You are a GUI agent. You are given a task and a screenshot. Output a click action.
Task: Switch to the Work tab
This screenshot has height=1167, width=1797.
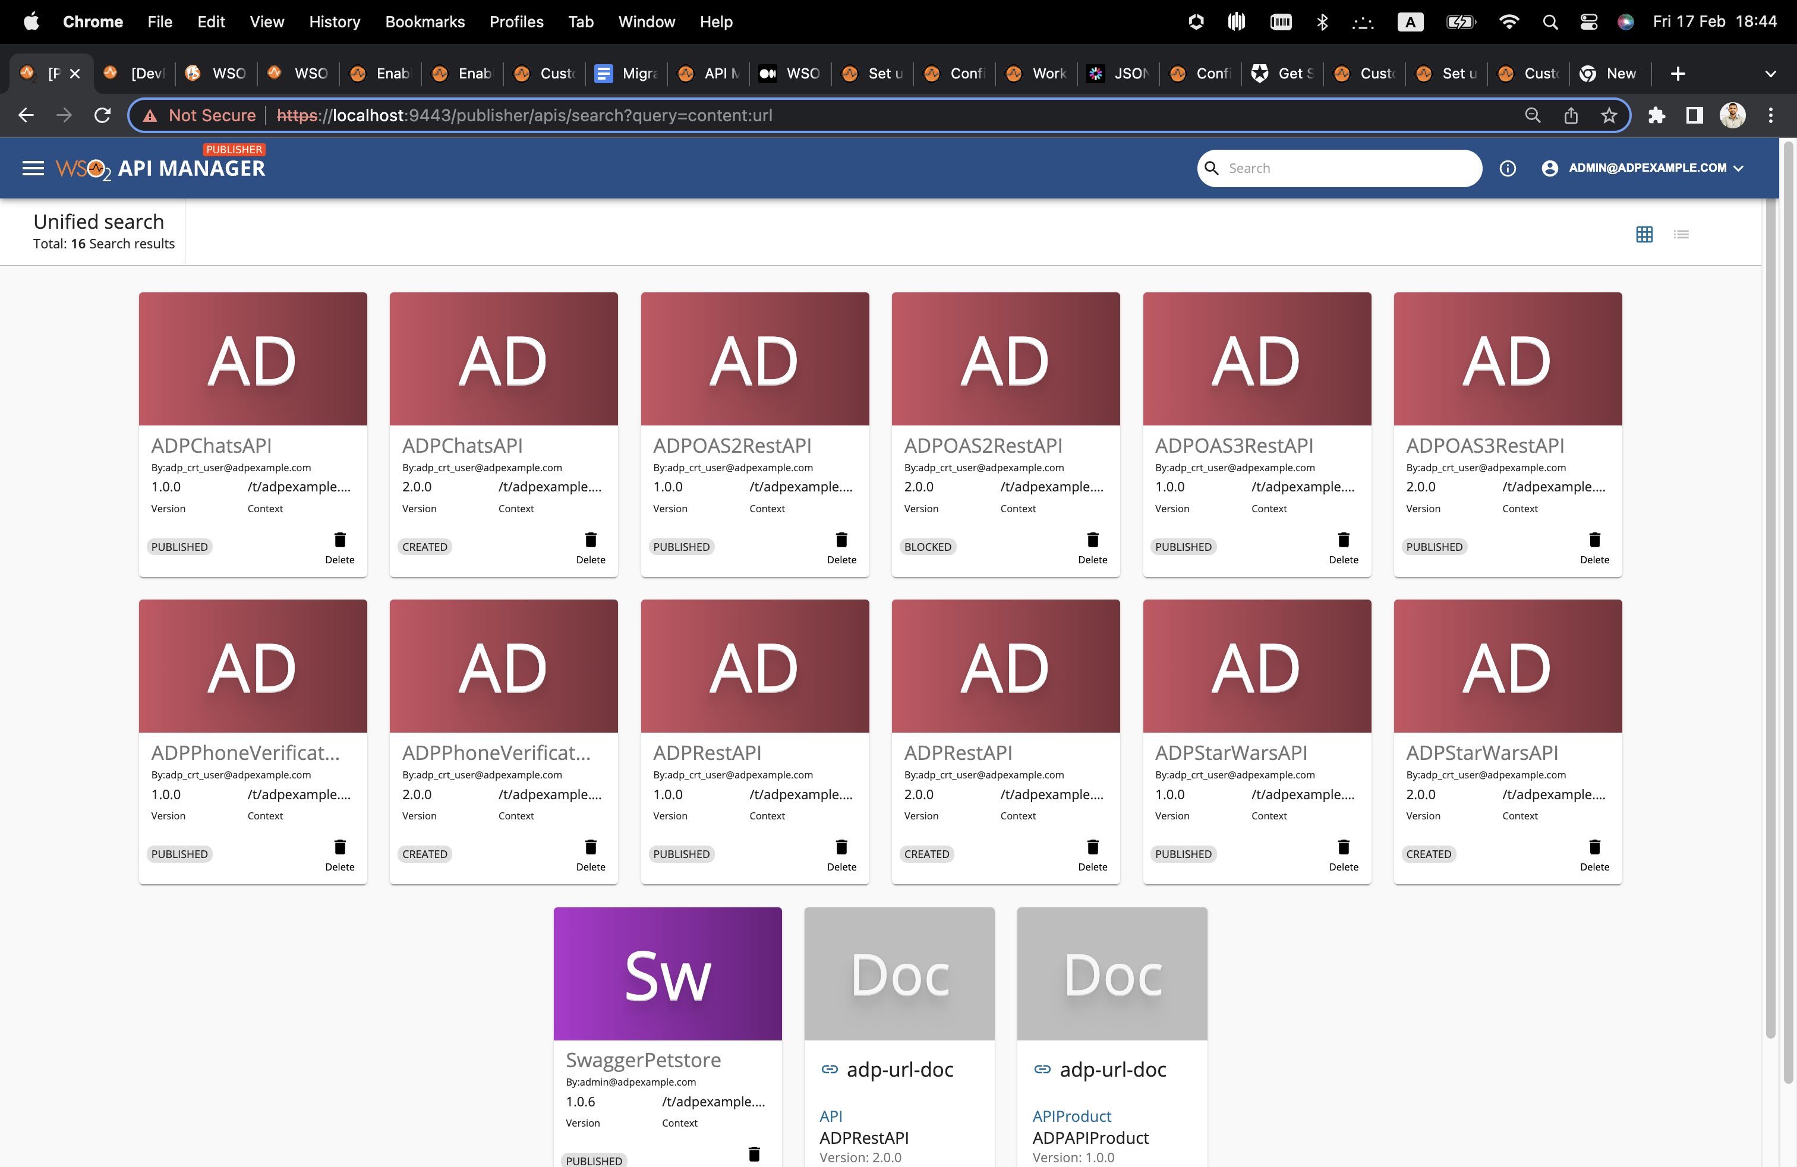pos(1037,73)
